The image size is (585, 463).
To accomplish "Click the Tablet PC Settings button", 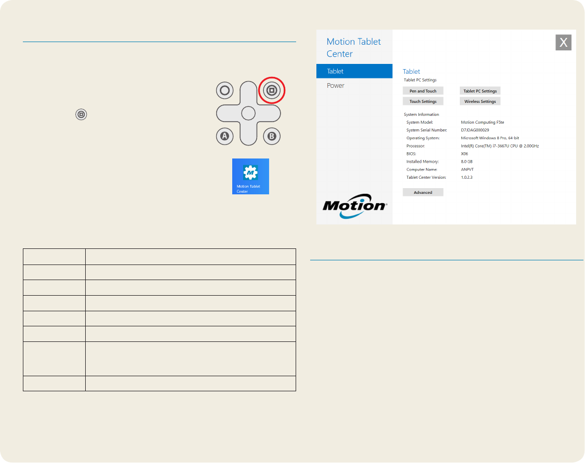I will pyautogui.click(x=480, y=90).
